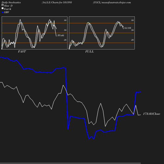The image size is (164, 164).
Task: Click the 39.46 value on FAST chart
Action: [61, 35]
